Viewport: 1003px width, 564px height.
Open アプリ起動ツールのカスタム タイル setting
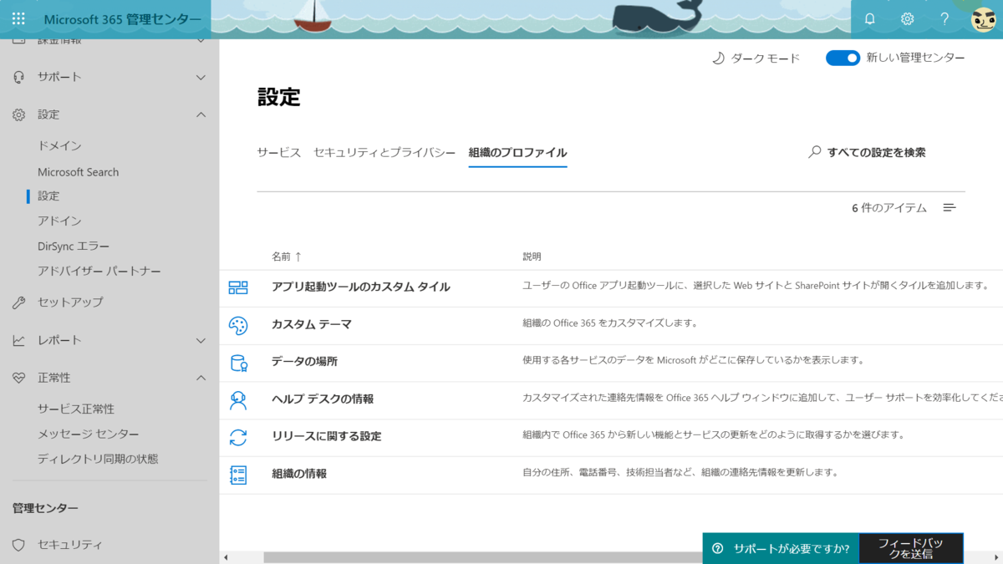[361, 287]
